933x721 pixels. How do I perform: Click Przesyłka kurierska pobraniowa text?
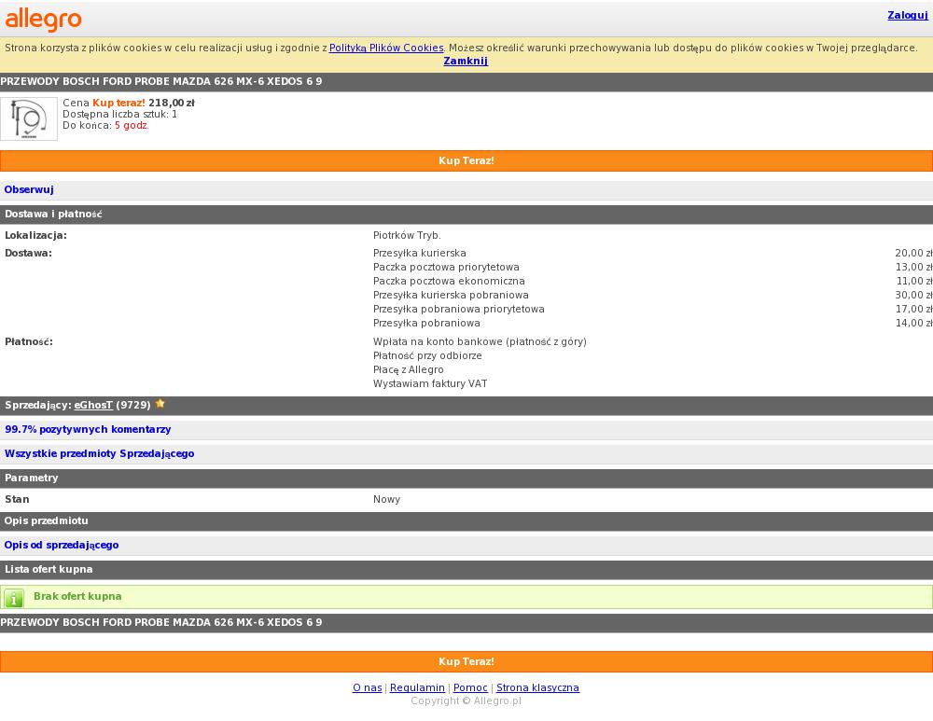451,295
